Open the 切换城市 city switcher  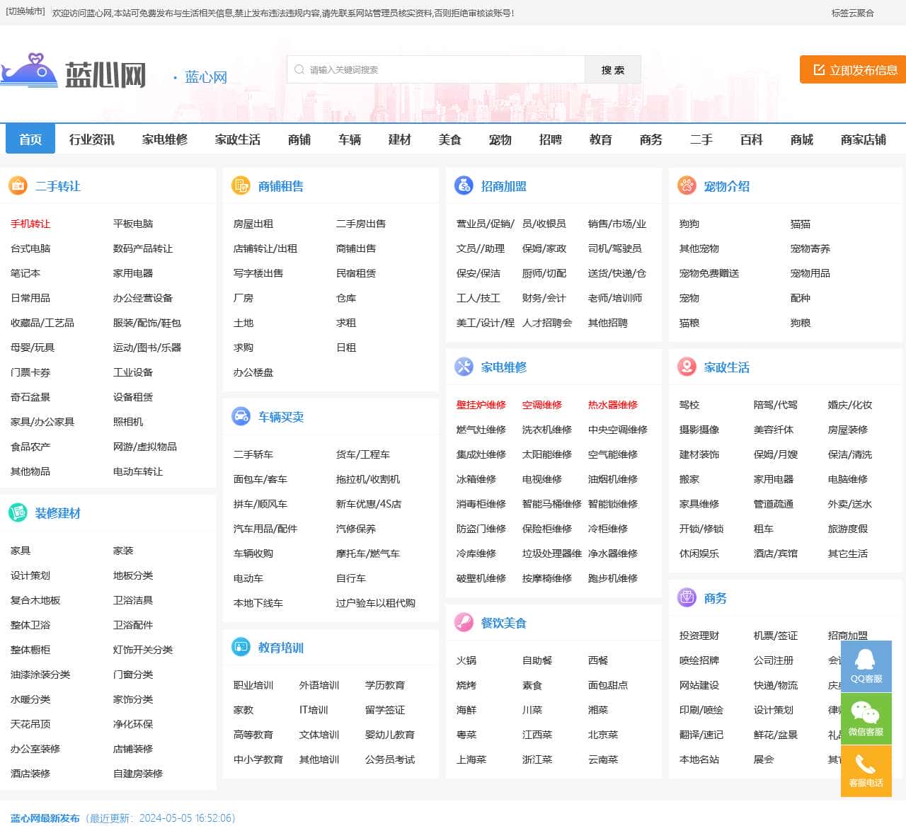point(25,12)
